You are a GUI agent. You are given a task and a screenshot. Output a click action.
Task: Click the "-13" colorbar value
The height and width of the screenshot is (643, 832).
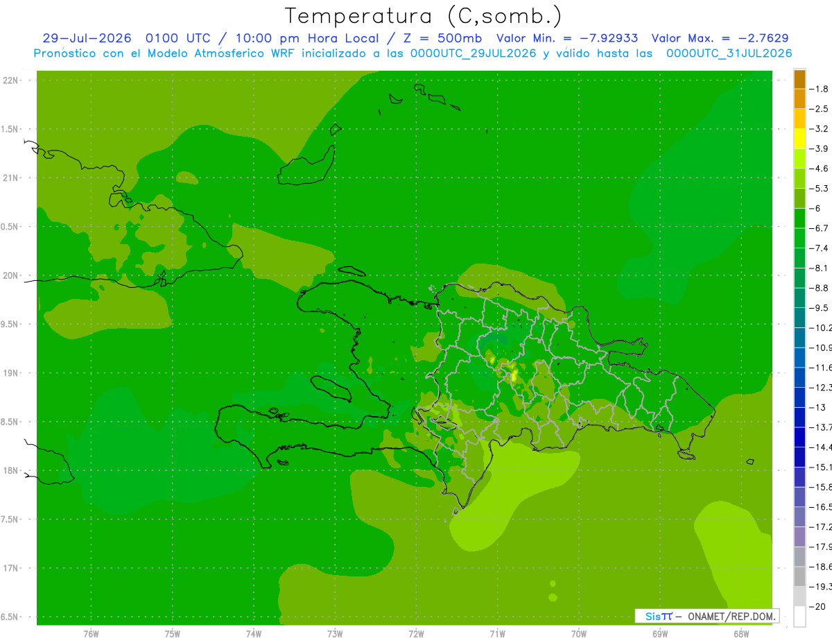tap(817, 407)
